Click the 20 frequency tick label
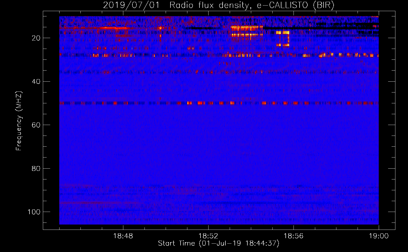Viewport: 408px width, 252px height. pos(36,38)
